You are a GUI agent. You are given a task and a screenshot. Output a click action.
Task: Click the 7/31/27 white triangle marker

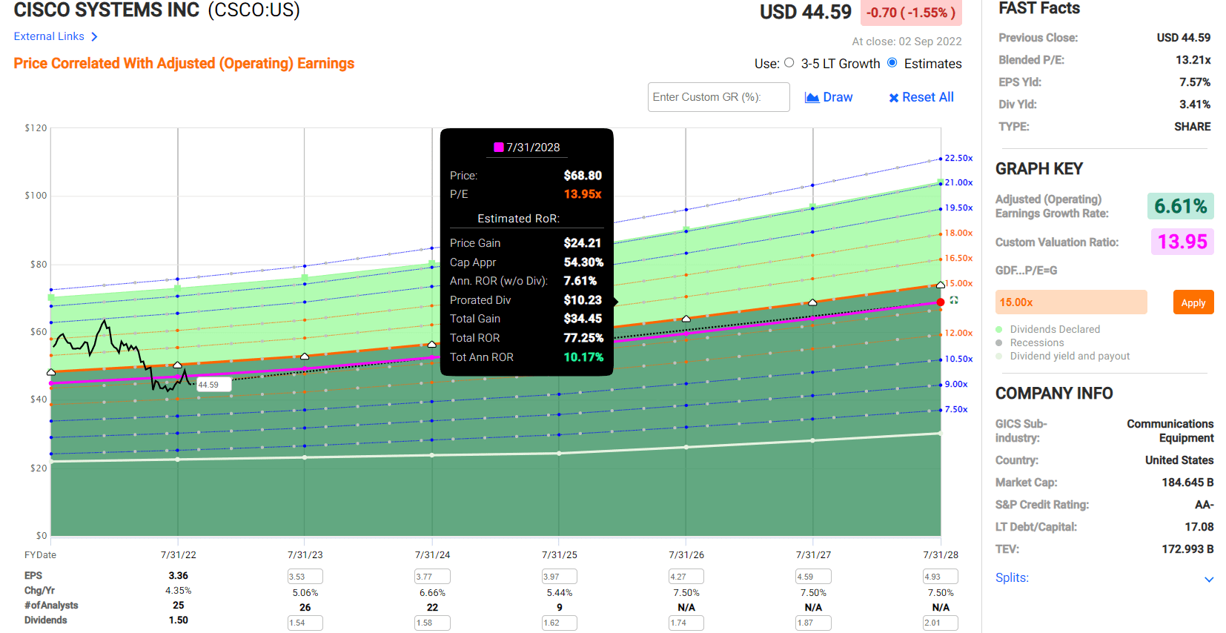click(x=813, y=302)
